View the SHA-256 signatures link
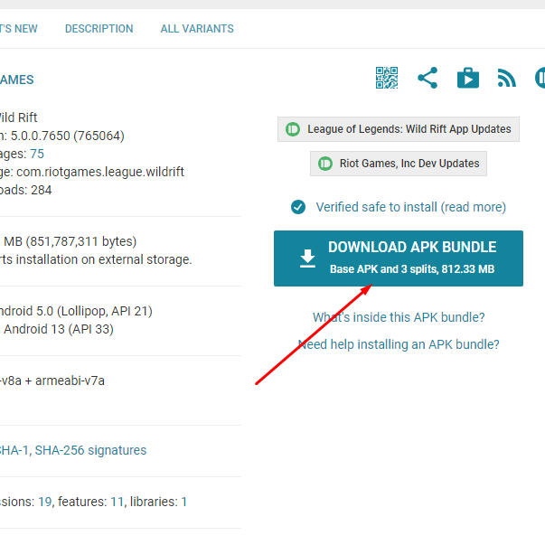 point(90,450)
